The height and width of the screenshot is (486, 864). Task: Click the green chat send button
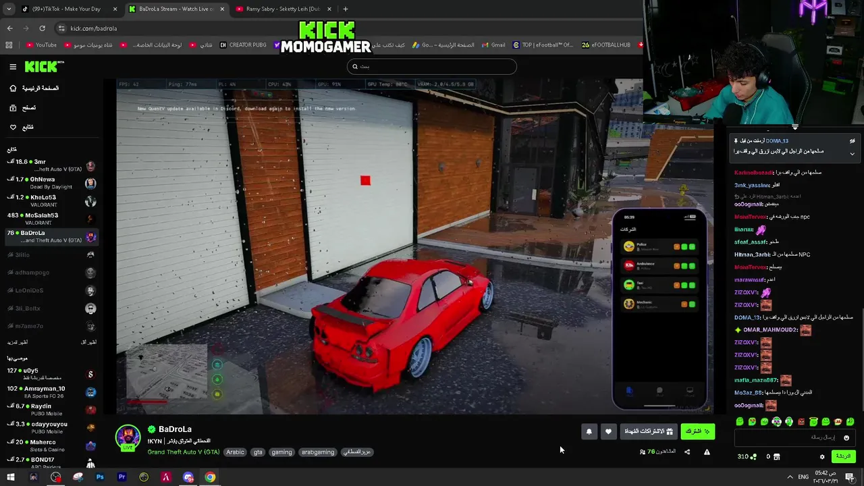(x=844, y=457)
